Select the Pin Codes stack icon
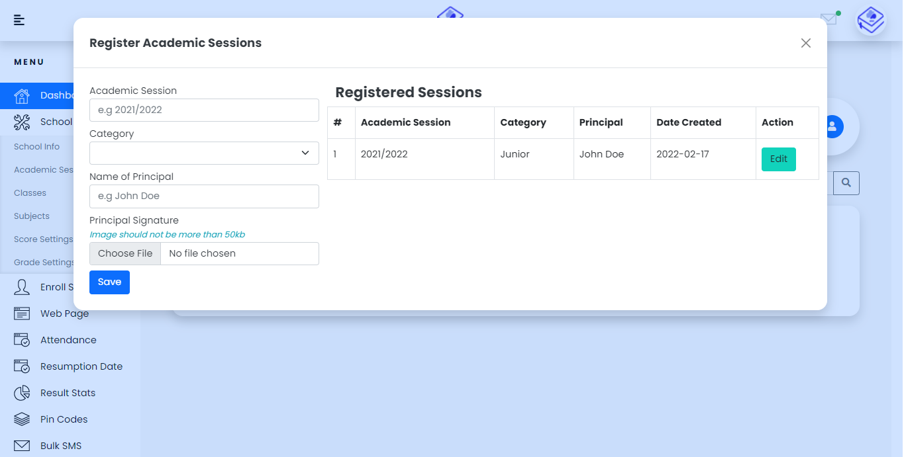 (x=22, y=419)
